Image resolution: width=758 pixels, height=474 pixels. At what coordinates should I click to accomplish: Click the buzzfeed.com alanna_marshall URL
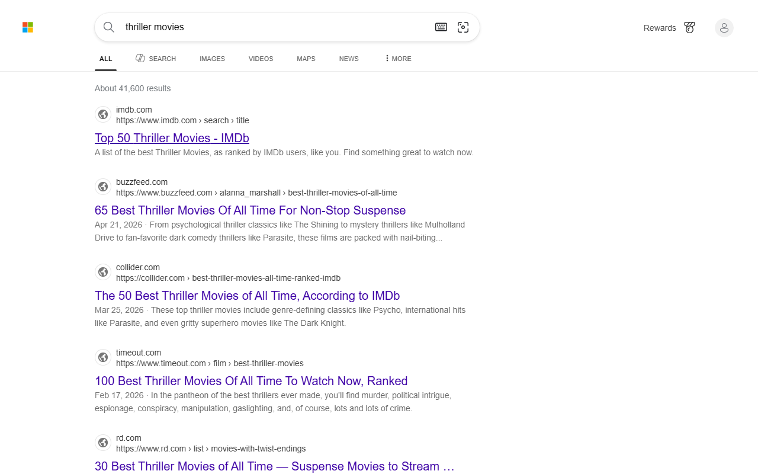click(256, 193)
